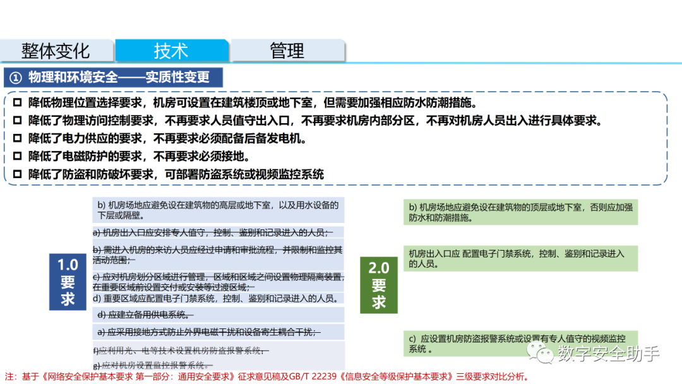Click the square bullet before 降低了物理访问控制要求
Screen dimensions: 682x384
click(x=17, y=121)
